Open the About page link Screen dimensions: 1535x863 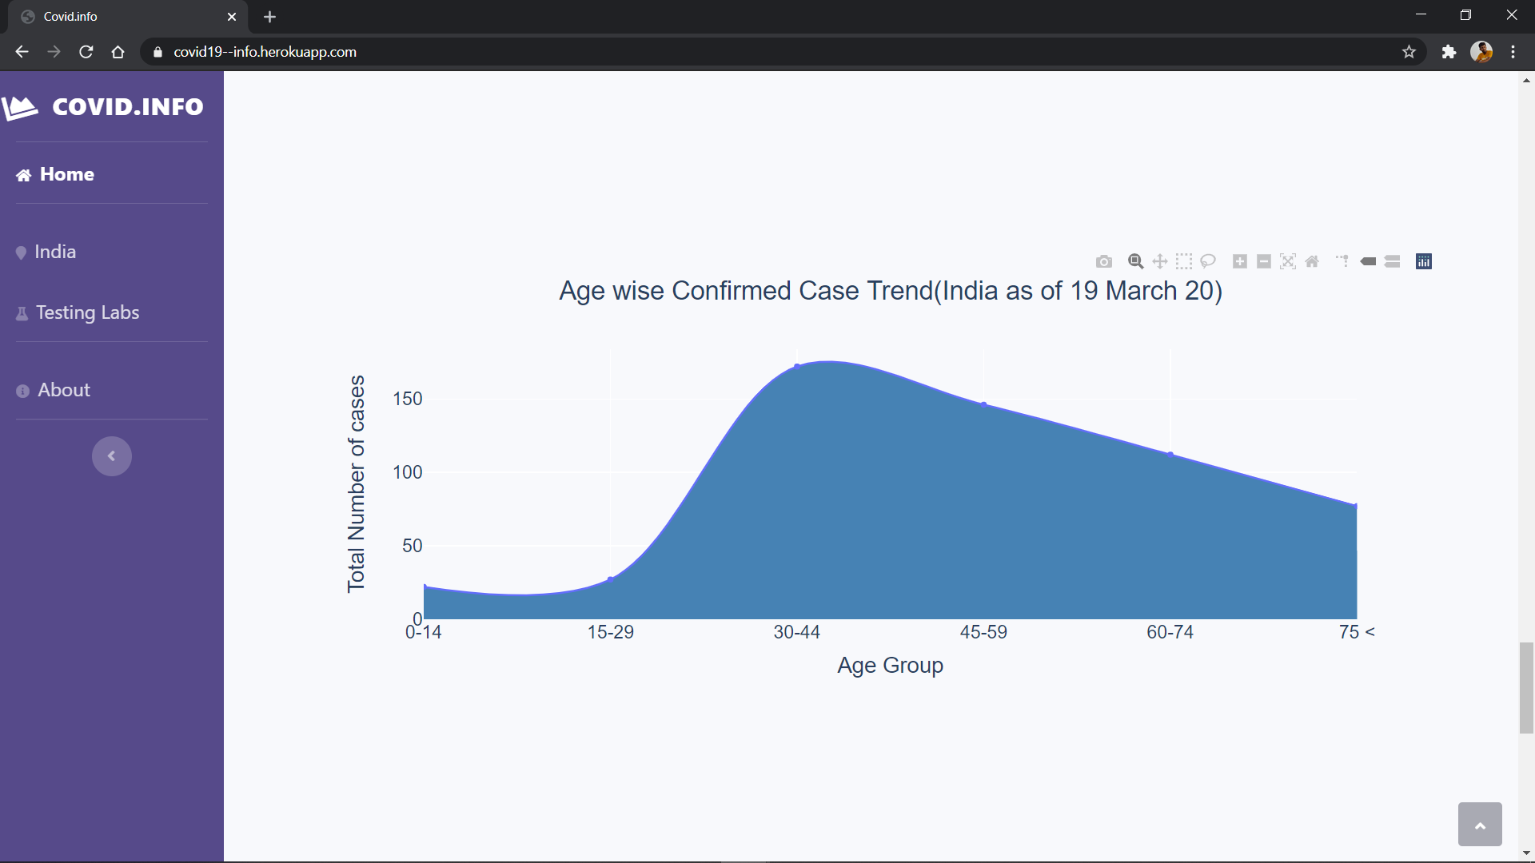(64, 390)
